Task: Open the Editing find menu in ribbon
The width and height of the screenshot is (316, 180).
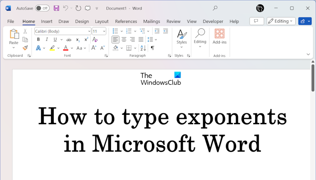Action: pyautogui.click(x=200, y=38)
